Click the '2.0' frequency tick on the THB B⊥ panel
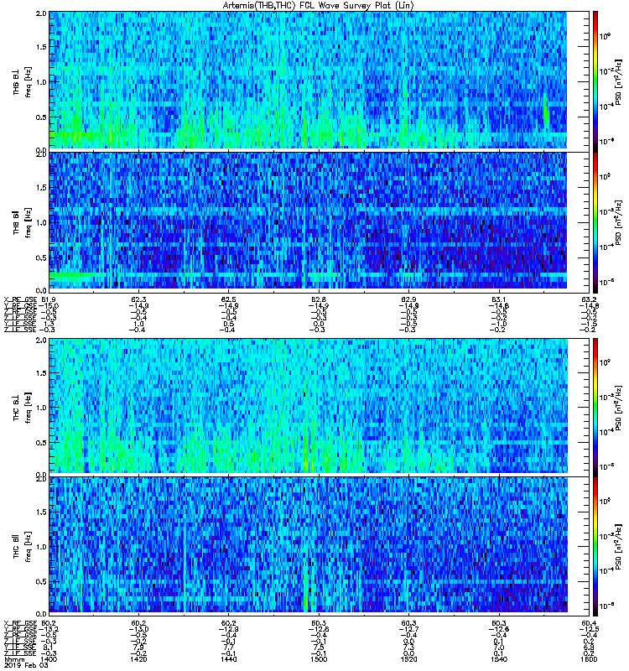This screenshot has width=629, height=671. pos(41,13)
